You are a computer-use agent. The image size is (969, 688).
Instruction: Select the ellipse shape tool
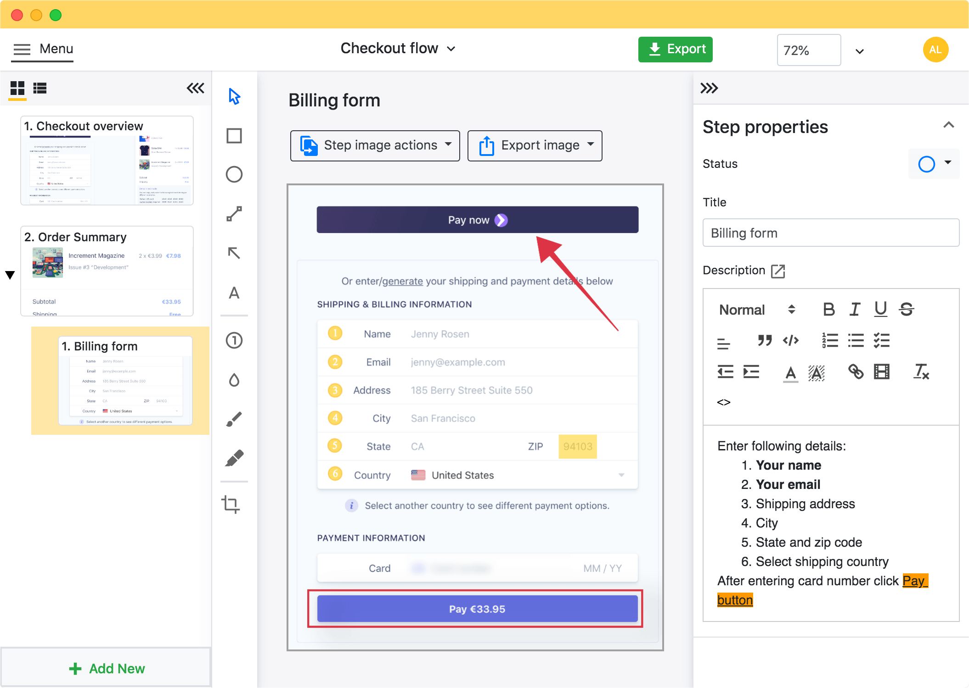tap(234, 174)
